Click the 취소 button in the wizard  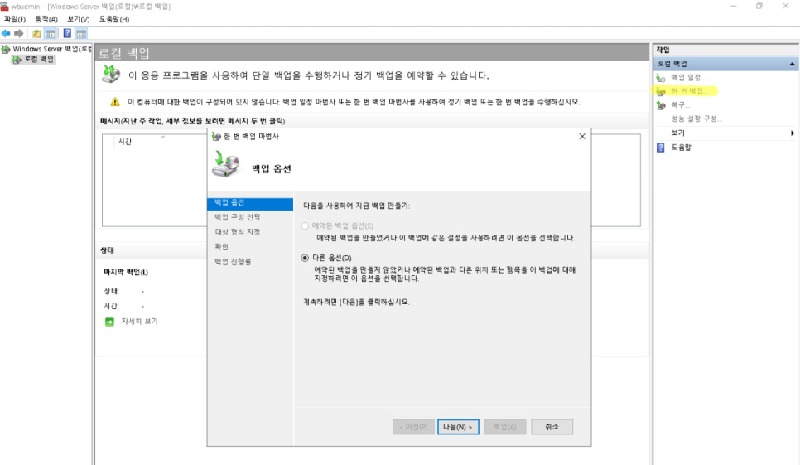point(552,427)
